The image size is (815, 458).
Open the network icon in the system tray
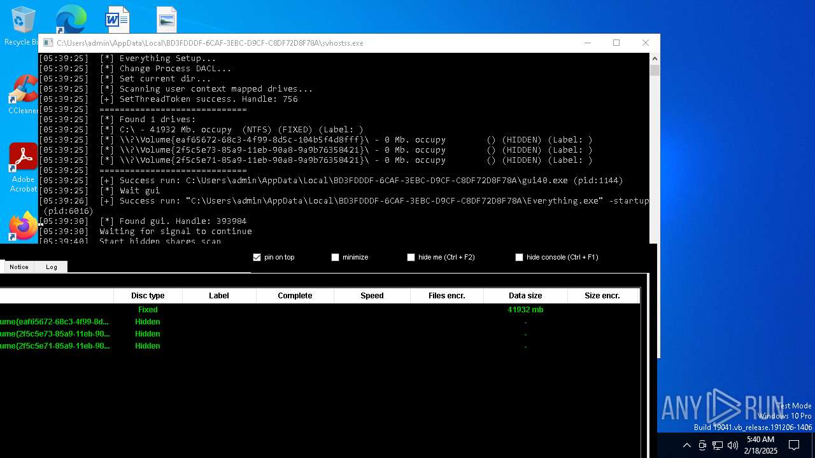coord(718,445)
